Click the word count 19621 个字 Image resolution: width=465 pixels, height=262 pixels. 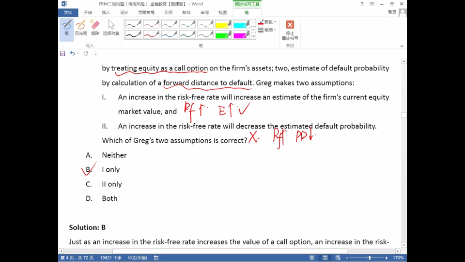click(x=110, y=258)
